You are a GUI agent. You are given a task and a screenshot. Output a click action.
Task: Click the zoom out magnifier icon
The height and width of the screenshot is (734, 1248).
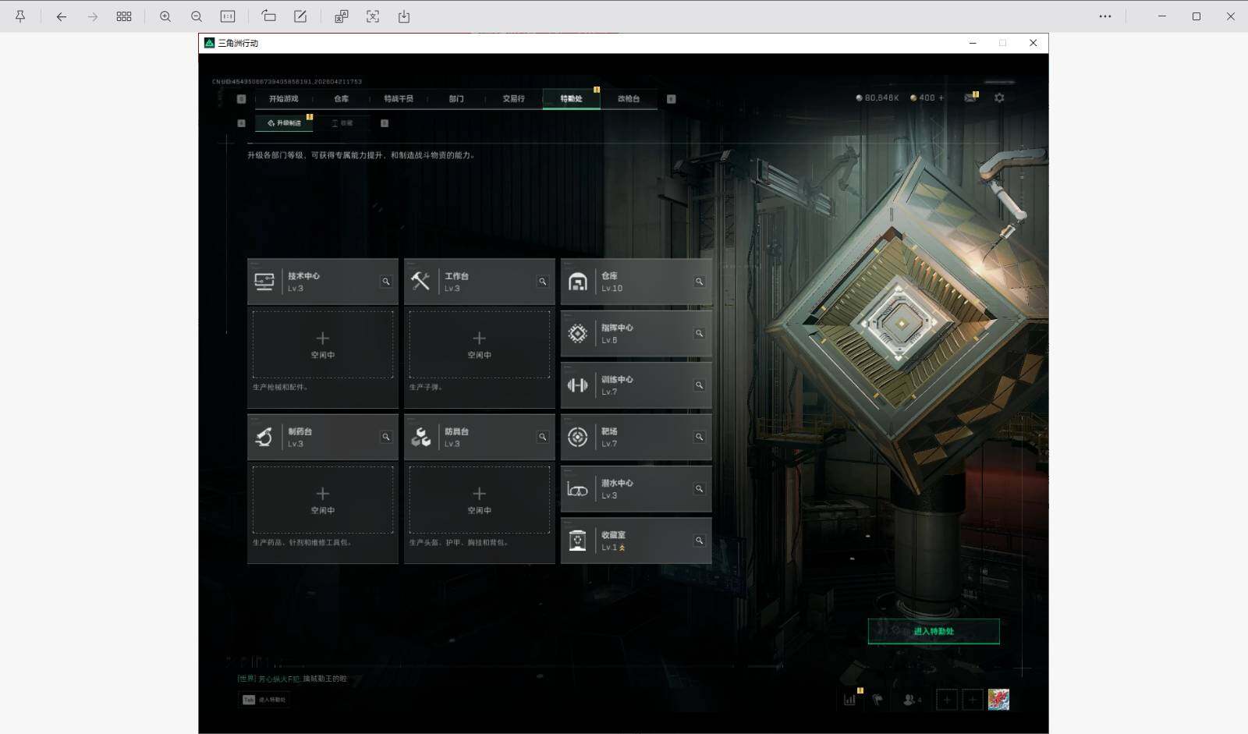pos(197,16)
